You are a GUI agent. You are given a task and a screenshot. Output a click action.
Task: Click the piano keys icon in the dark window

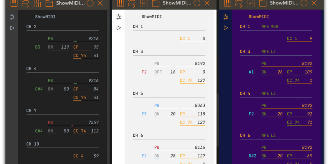point(14,3)
